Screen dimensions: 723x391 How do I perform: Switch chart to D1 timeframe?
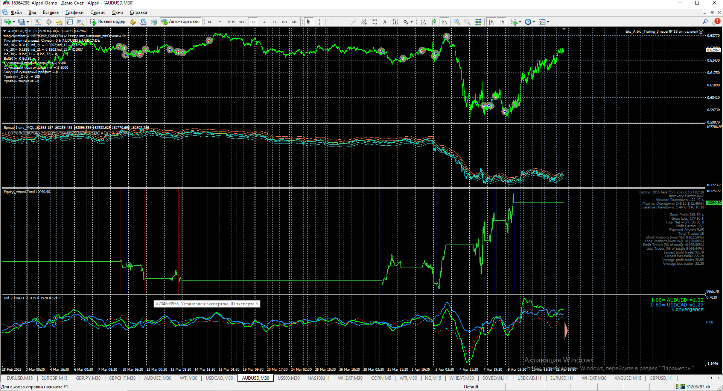coord(274,22)
